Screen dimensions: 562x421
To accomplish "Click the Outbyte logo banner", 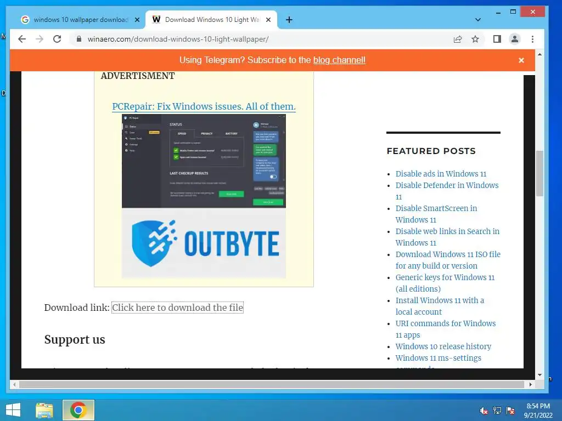I will click(204, 243).
